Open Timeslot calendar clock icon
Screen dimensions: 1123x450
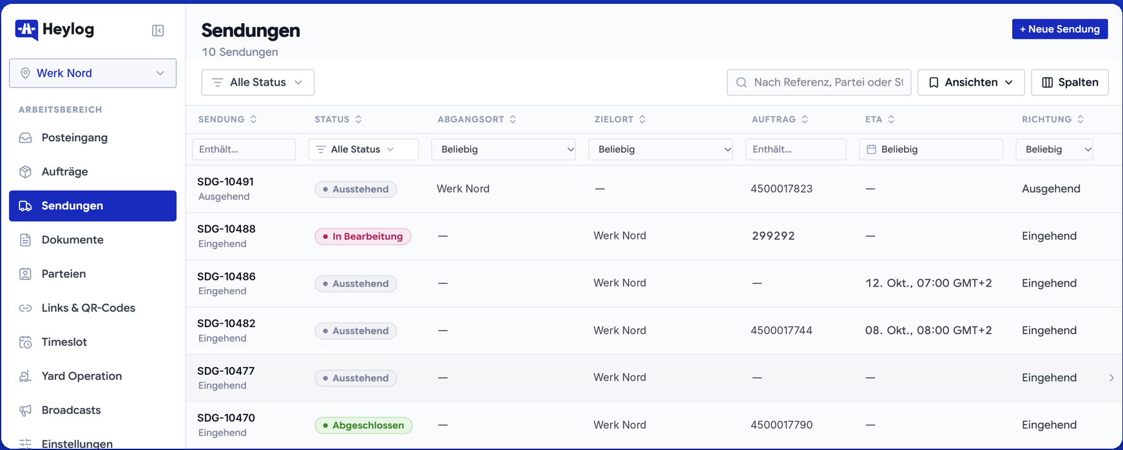pyautogui.click(x=25, y=342)
